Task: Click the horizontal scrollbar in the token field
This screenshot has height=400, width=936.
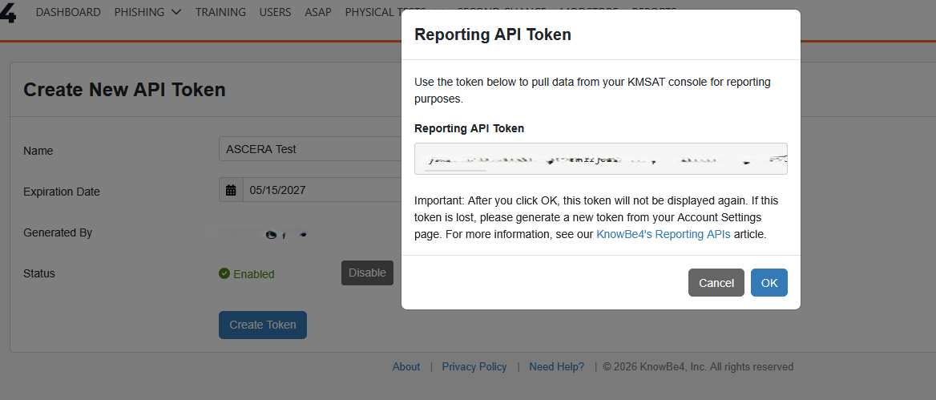Action: [455, 171]
